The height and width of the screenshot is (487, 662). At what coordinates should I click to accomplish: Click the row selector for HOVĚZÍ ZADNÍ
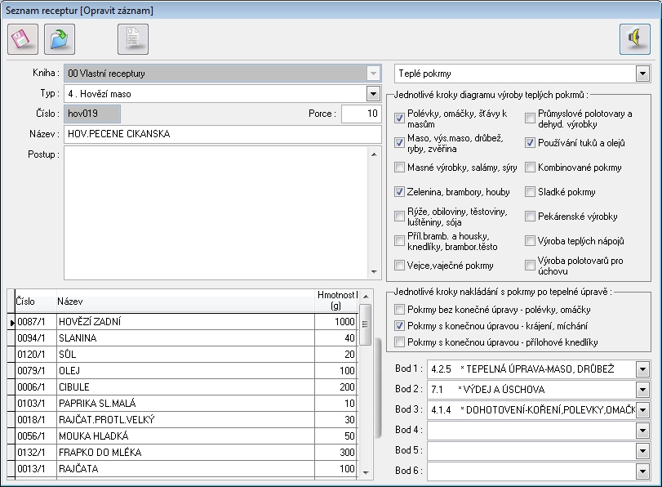(11, 322)
